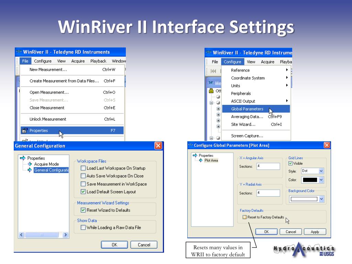Screen dimensions: 352x264
Task: Open the View menu in the right window
Action: pyautogui.click(x=251, y=62)
